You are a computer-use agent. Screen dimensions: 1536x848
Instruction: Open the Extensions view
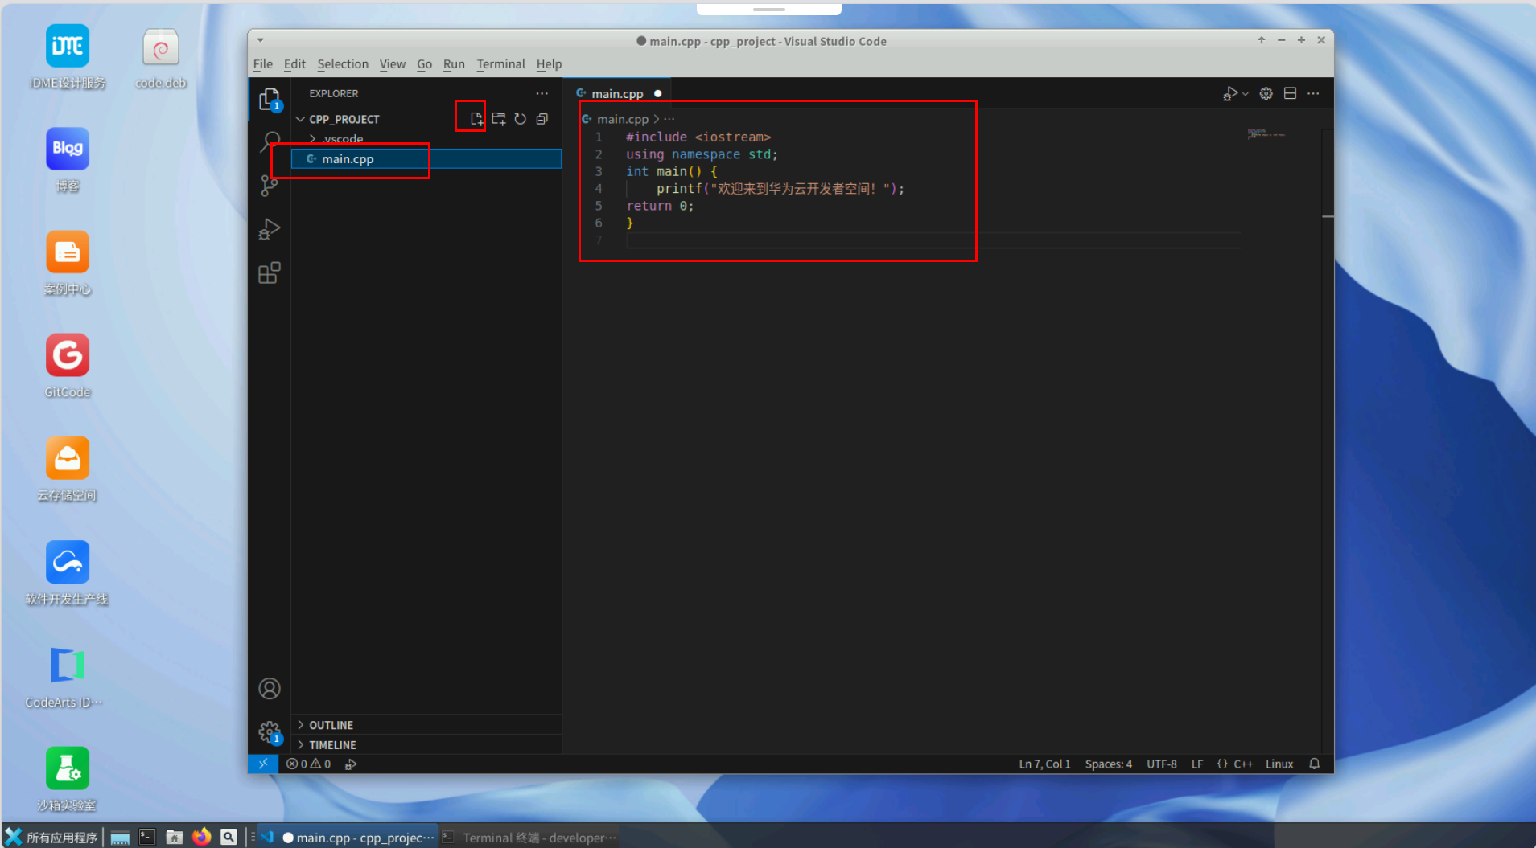coord(270,272)
